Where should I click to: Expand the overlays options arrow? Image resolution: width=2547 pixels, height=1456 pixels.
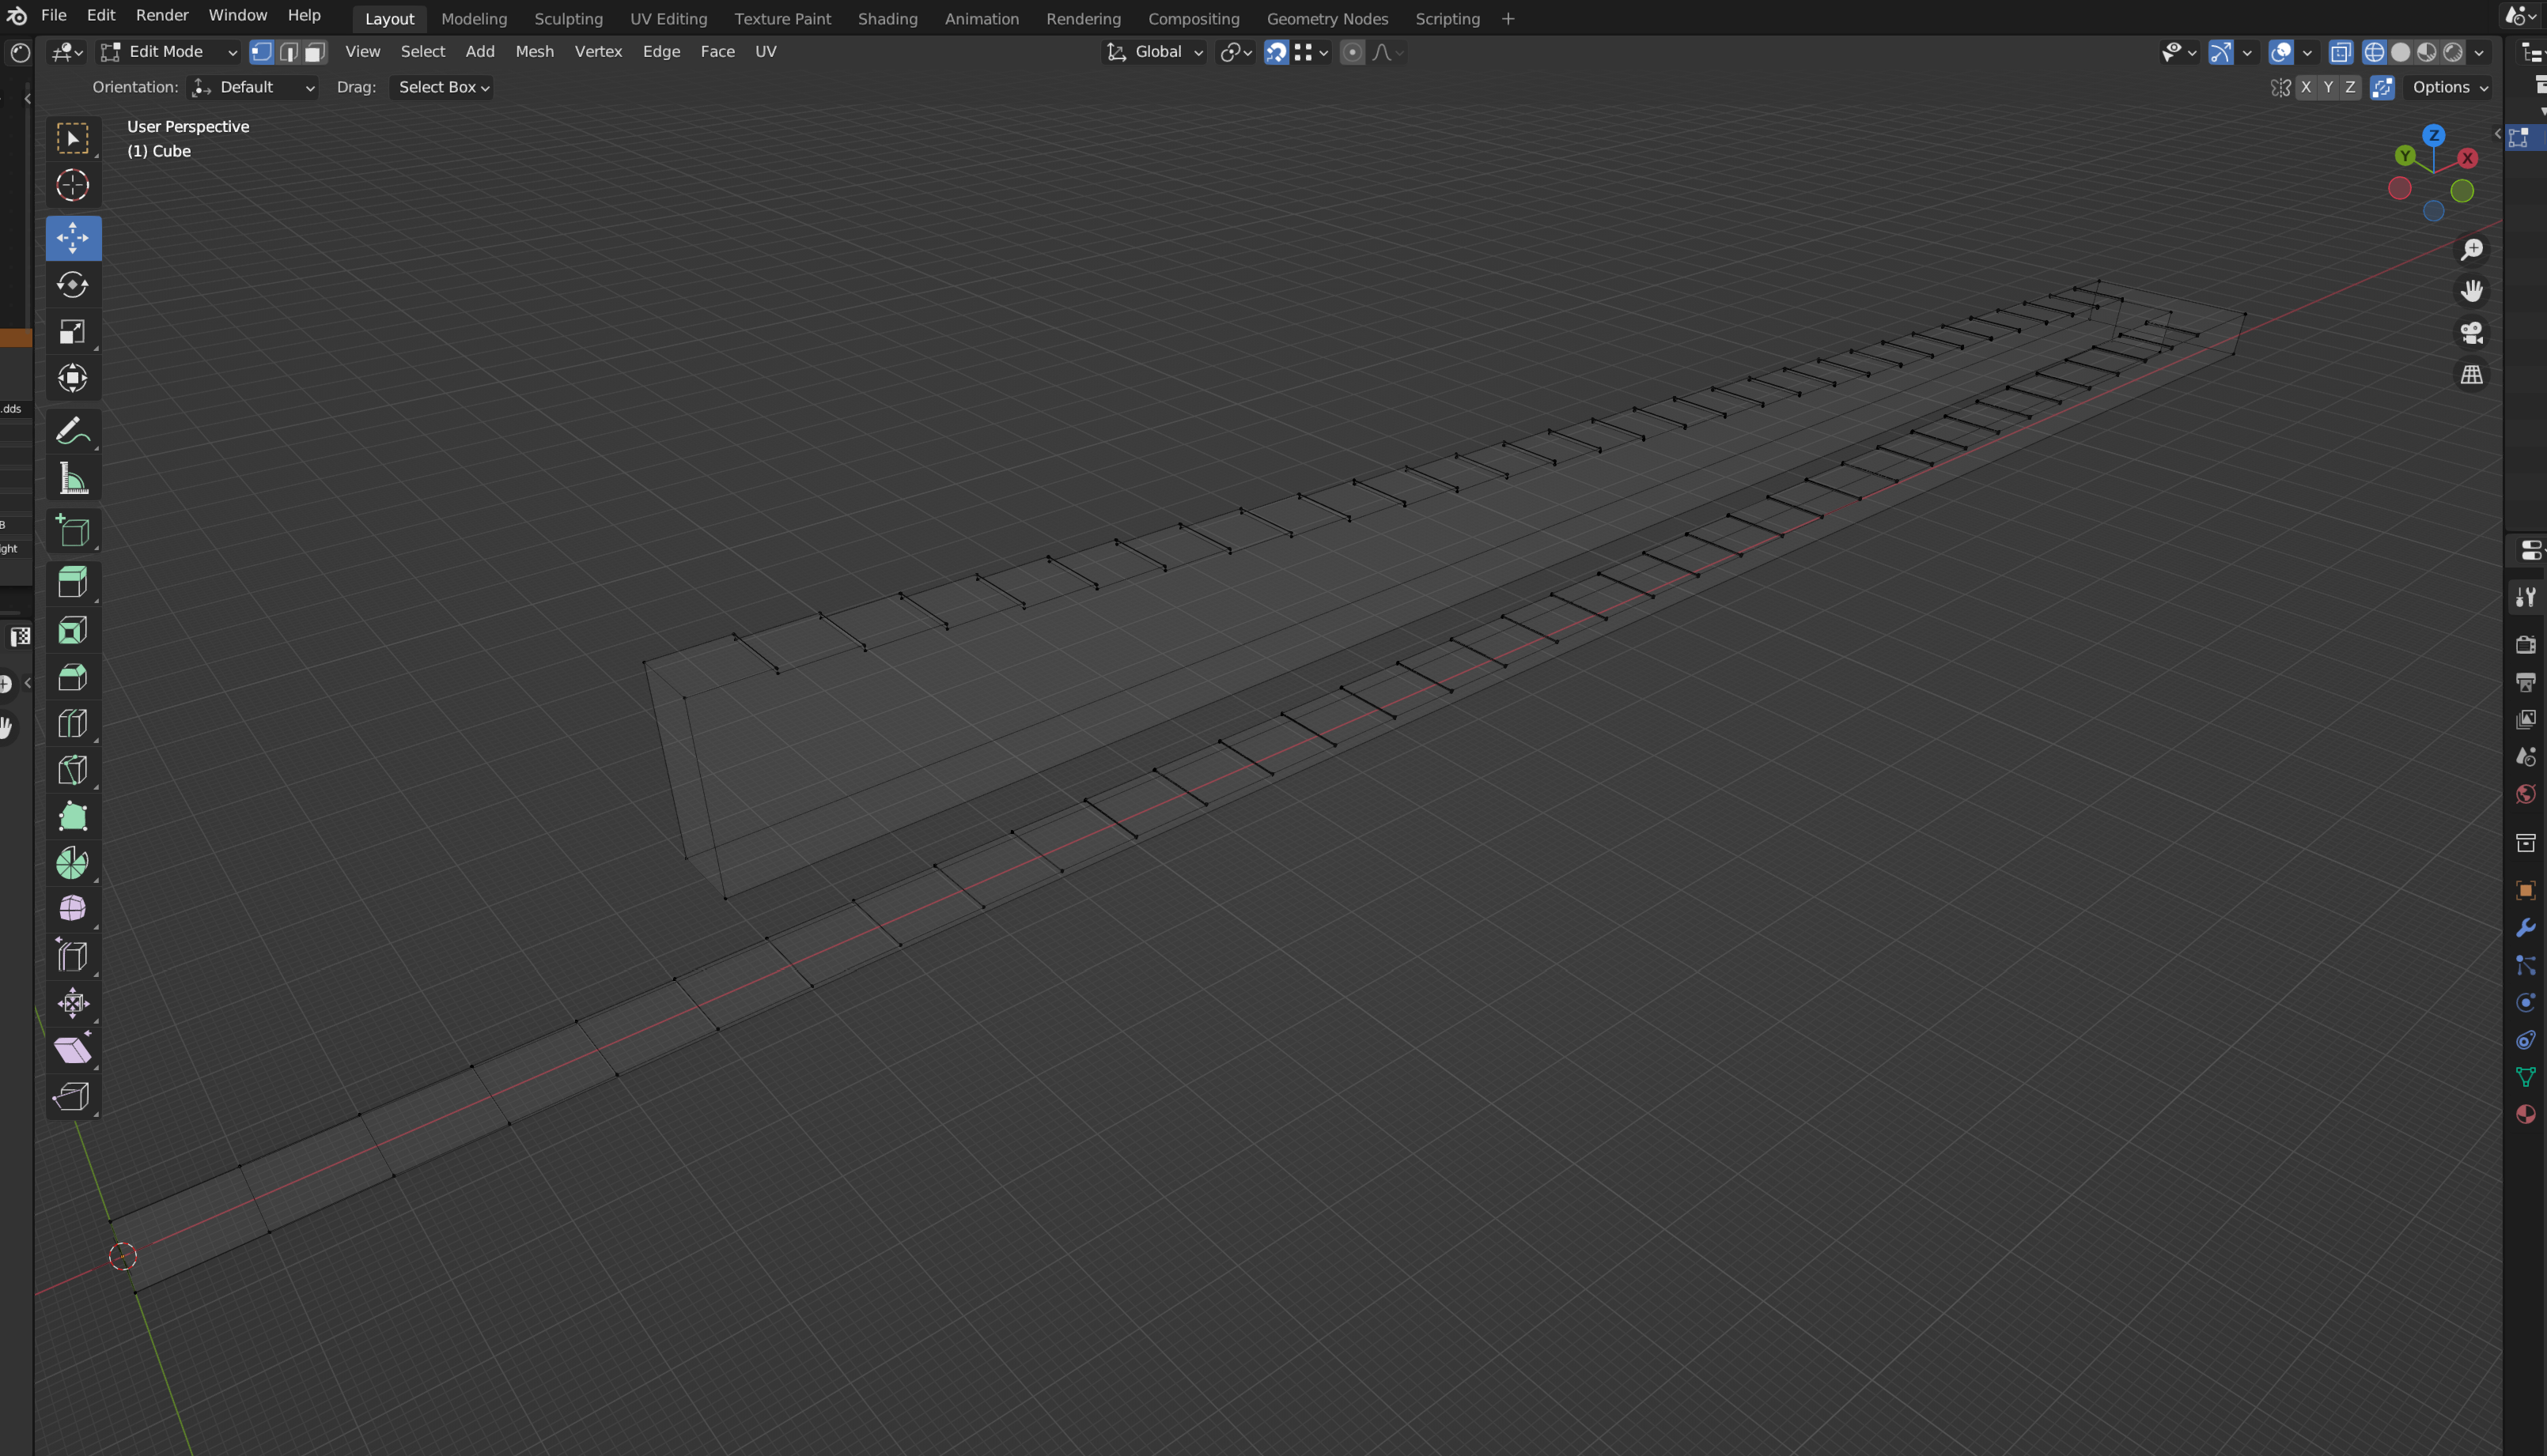(2307, 52)
